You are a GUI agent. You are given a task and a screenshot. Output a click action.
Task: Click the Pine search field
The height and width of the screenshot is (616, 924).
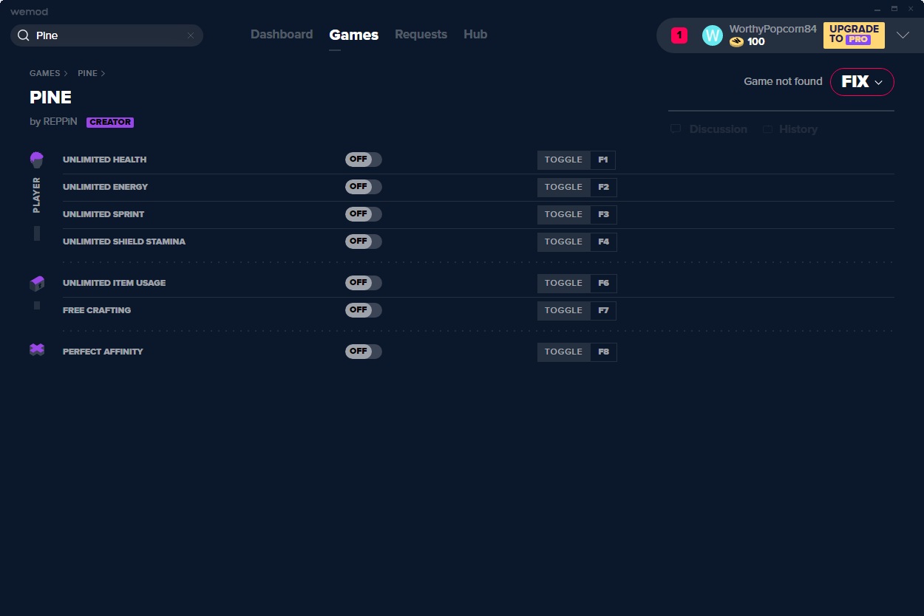(x=106, y=35)
